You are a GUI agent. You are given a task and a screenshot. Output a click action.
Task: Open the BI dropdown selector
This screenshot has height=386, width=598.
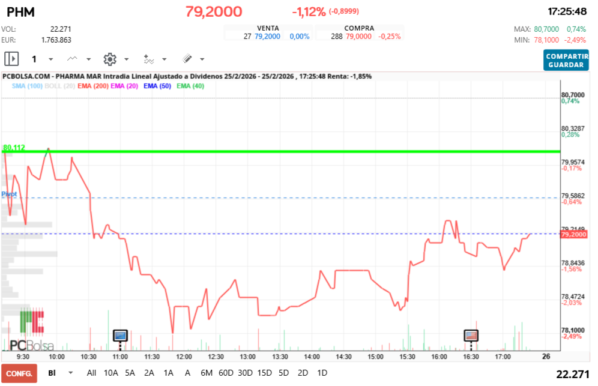click(x=58, y=373)
